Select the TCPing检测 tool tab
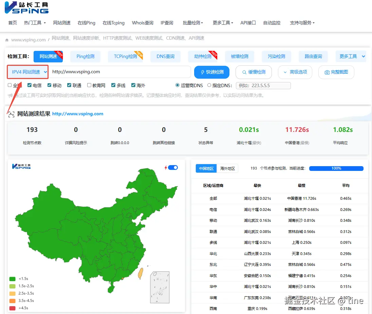Screen dimensions: 372x314 pyautogui.click(x=125, y=56)
